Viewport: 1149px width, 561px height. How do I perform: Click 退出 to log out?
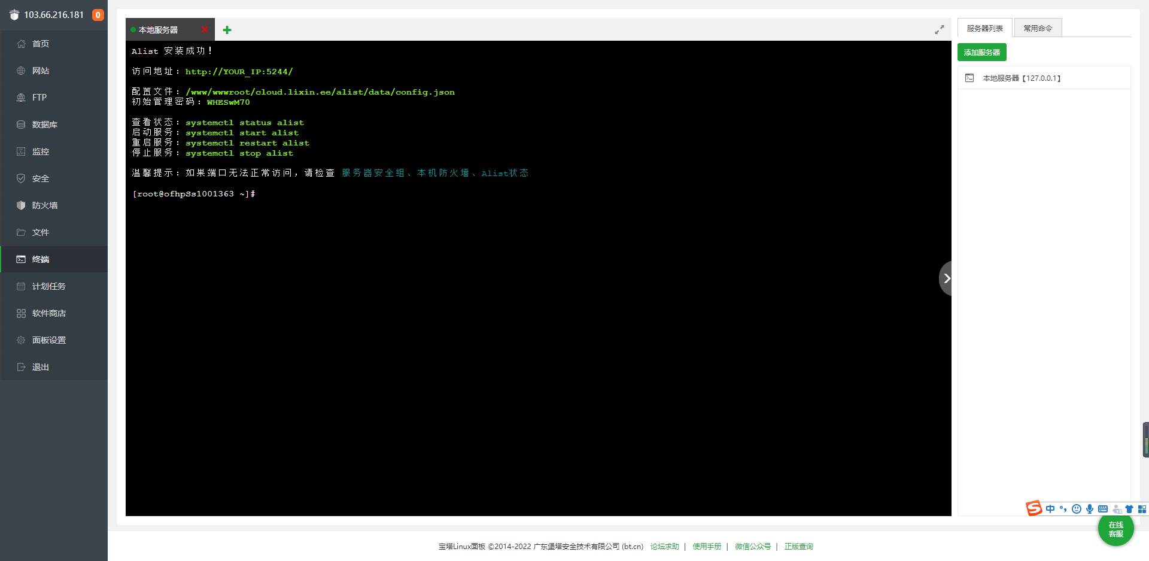click(54, 367)
